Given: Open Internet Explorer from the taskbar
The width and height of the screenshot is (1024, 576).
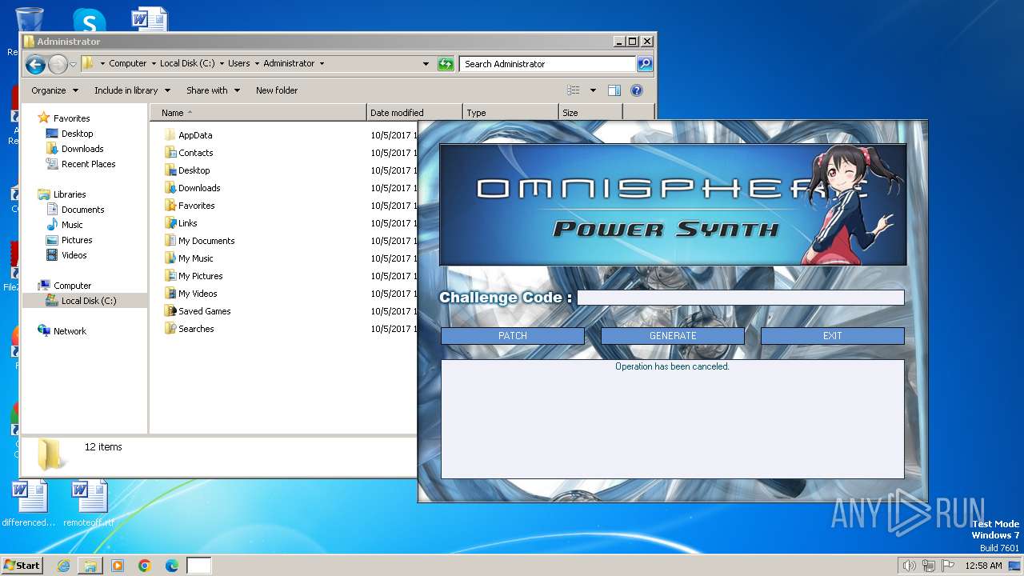Looking at the screenshot, I should 63,566.
